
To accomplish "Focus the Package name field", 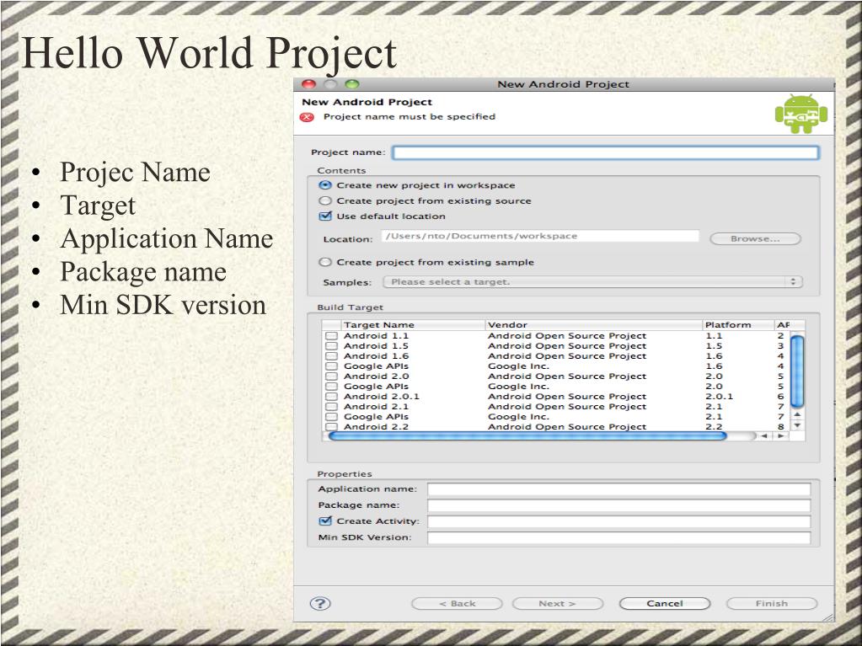I will 619,505.
